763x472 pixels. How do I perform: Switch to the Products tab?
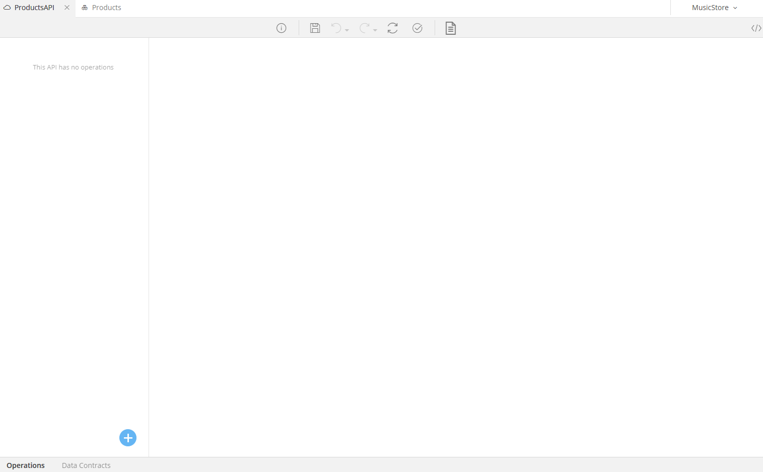tap(106, 7)
